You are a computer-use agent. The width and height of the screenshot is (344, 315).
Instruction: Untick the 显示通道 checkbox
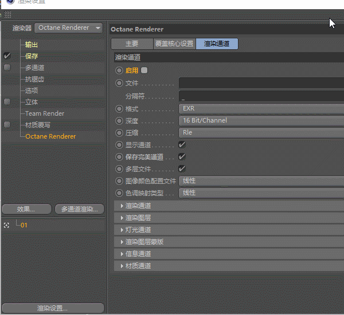182,145
